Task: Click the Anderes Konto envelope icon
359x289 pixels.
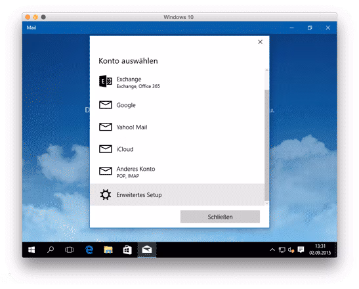Action: coord(106,171)
